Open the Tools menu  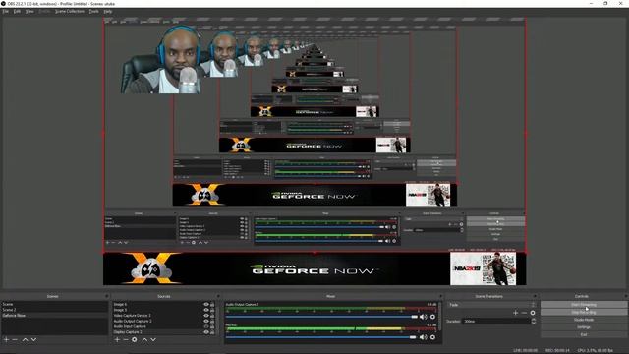pyautogui.click(x=94, y=11)
